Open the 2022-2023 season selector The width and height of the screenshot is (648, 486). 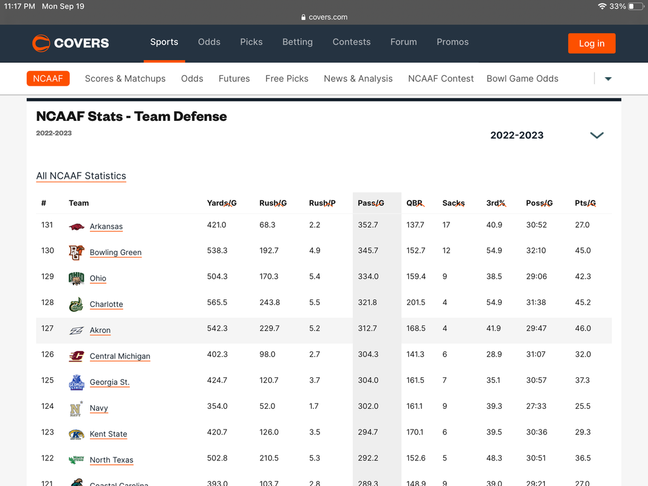tap(547, 135)
